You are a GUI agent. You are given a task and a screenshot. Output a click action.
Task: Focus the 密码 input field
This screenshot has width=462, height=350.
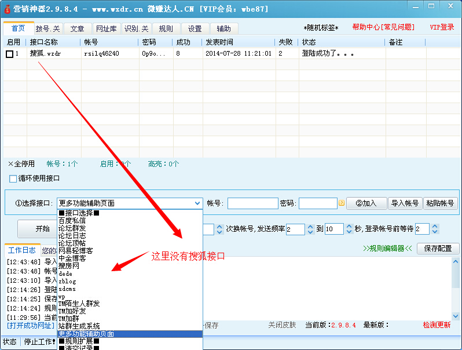tap(318, 203)
